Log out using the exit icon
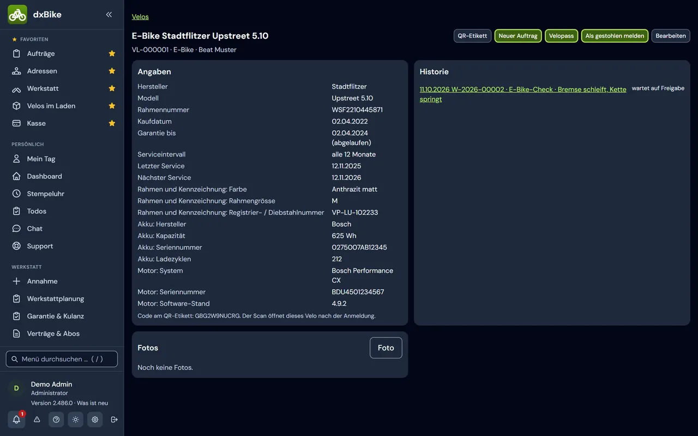The image size is (698, 436). click(x=114, y=420)
